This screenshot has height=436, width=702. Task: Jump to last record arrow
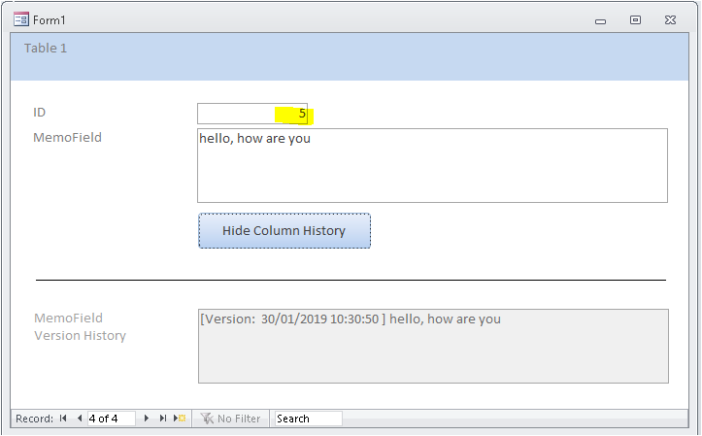pos(163,419)
